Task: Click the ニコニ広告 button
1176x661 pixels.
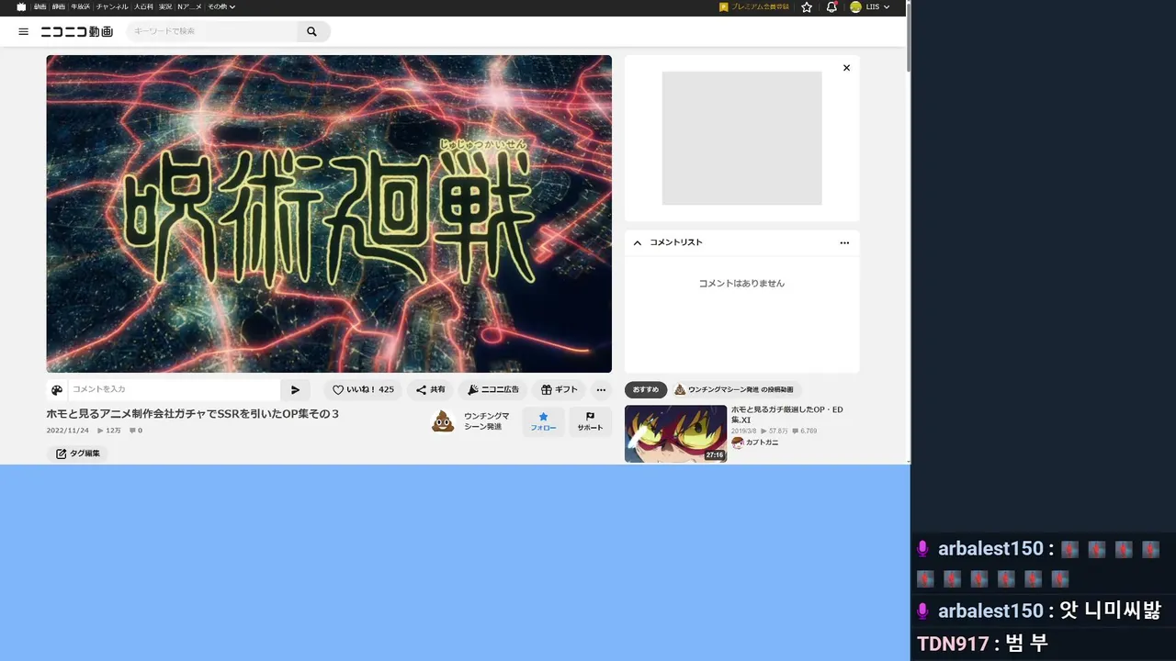Action: 493,390
